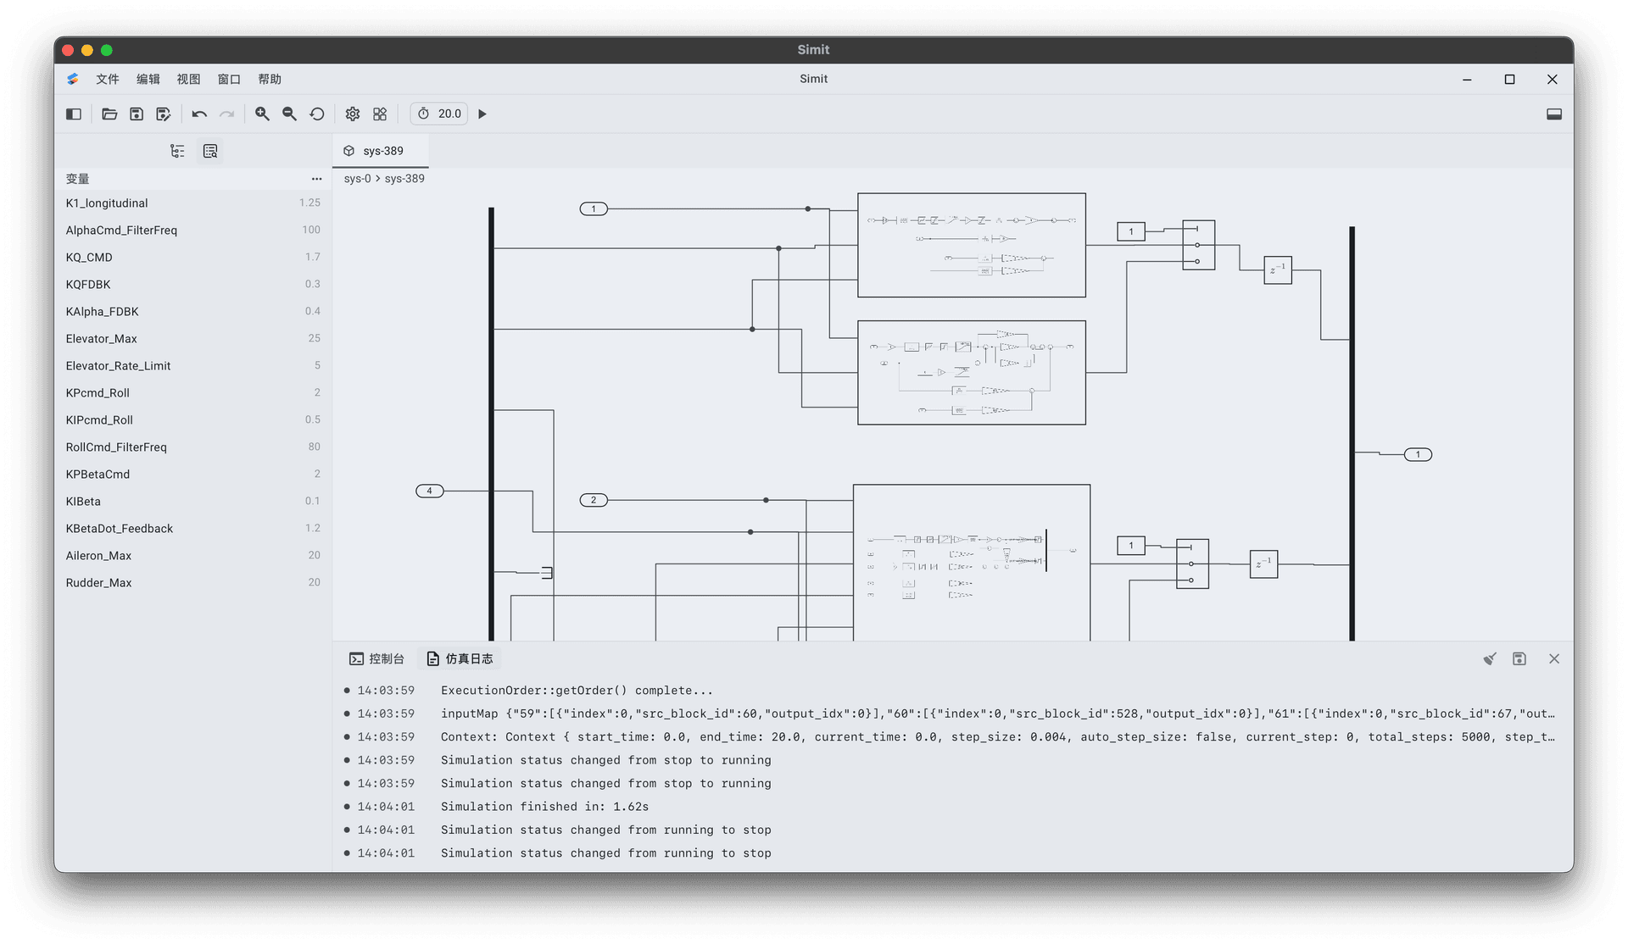Click the block library grid icon
Screen dimensions: 1628x944
380,114
